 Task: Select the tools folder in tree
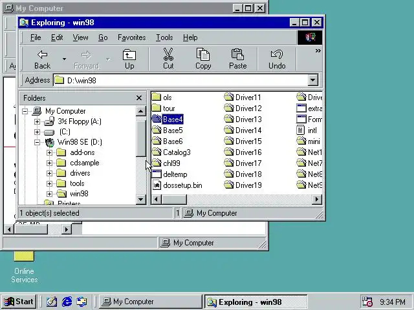click(77, 183)
